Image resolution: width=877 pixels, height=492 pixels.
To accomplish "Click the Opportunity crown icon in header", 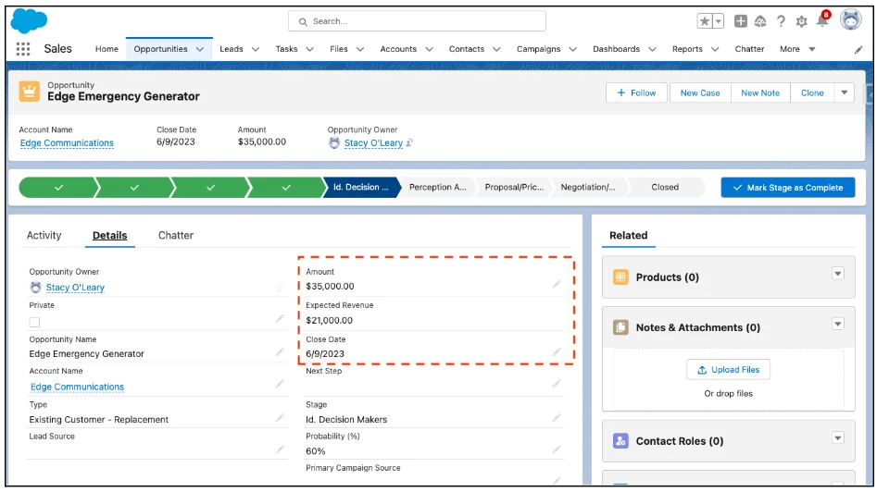I will [29, 91].
